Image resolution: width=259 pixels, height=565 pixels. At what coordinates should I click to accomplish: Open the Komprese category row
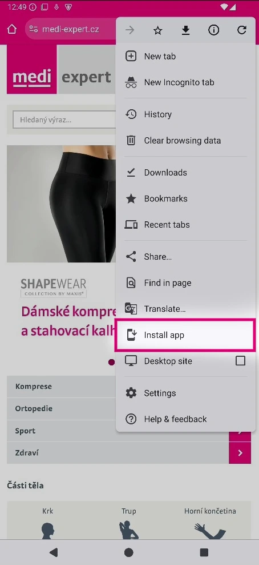click(x=61, y=387)
